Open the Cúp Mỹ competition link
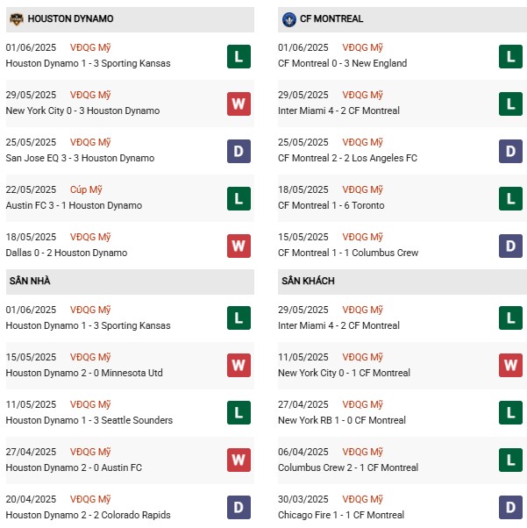The width and height of the screenshot is (527, 528). point(86,189)
